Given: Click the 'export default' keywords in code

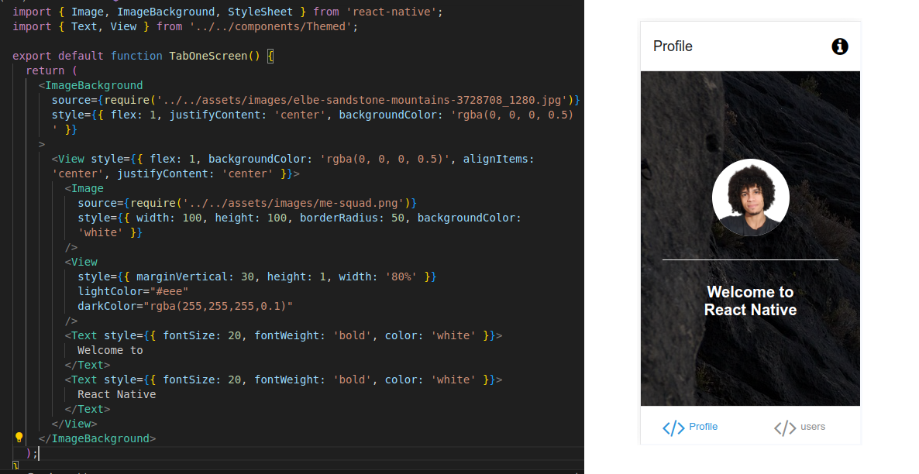Looking at the screenshot, I should (58, 56).
